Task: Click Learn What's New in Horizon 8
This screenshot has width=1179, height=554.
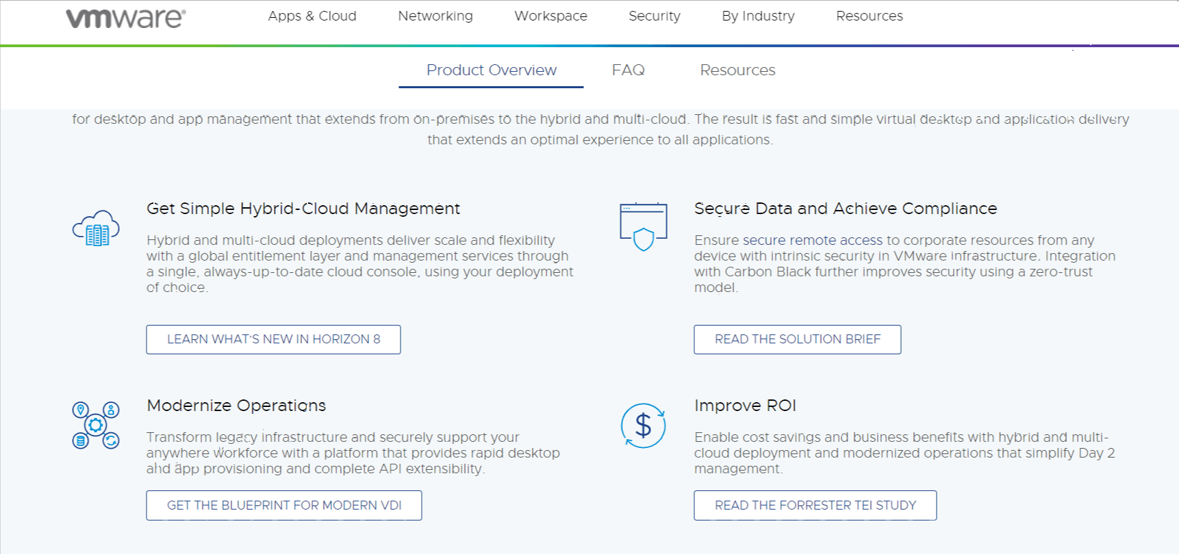Action: pos(273,339)
